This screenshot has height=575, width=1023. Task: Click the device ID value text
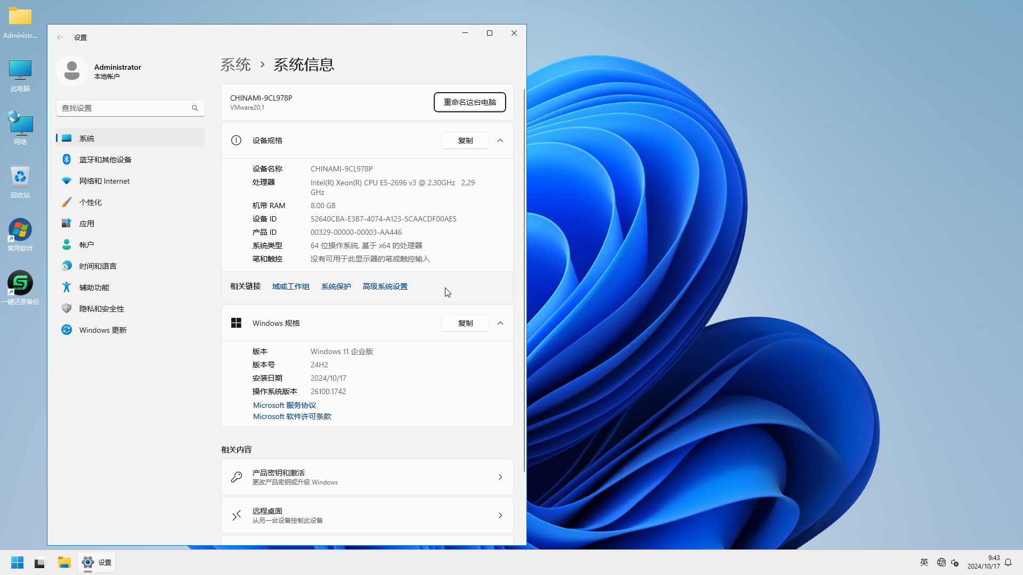point(384,219)
